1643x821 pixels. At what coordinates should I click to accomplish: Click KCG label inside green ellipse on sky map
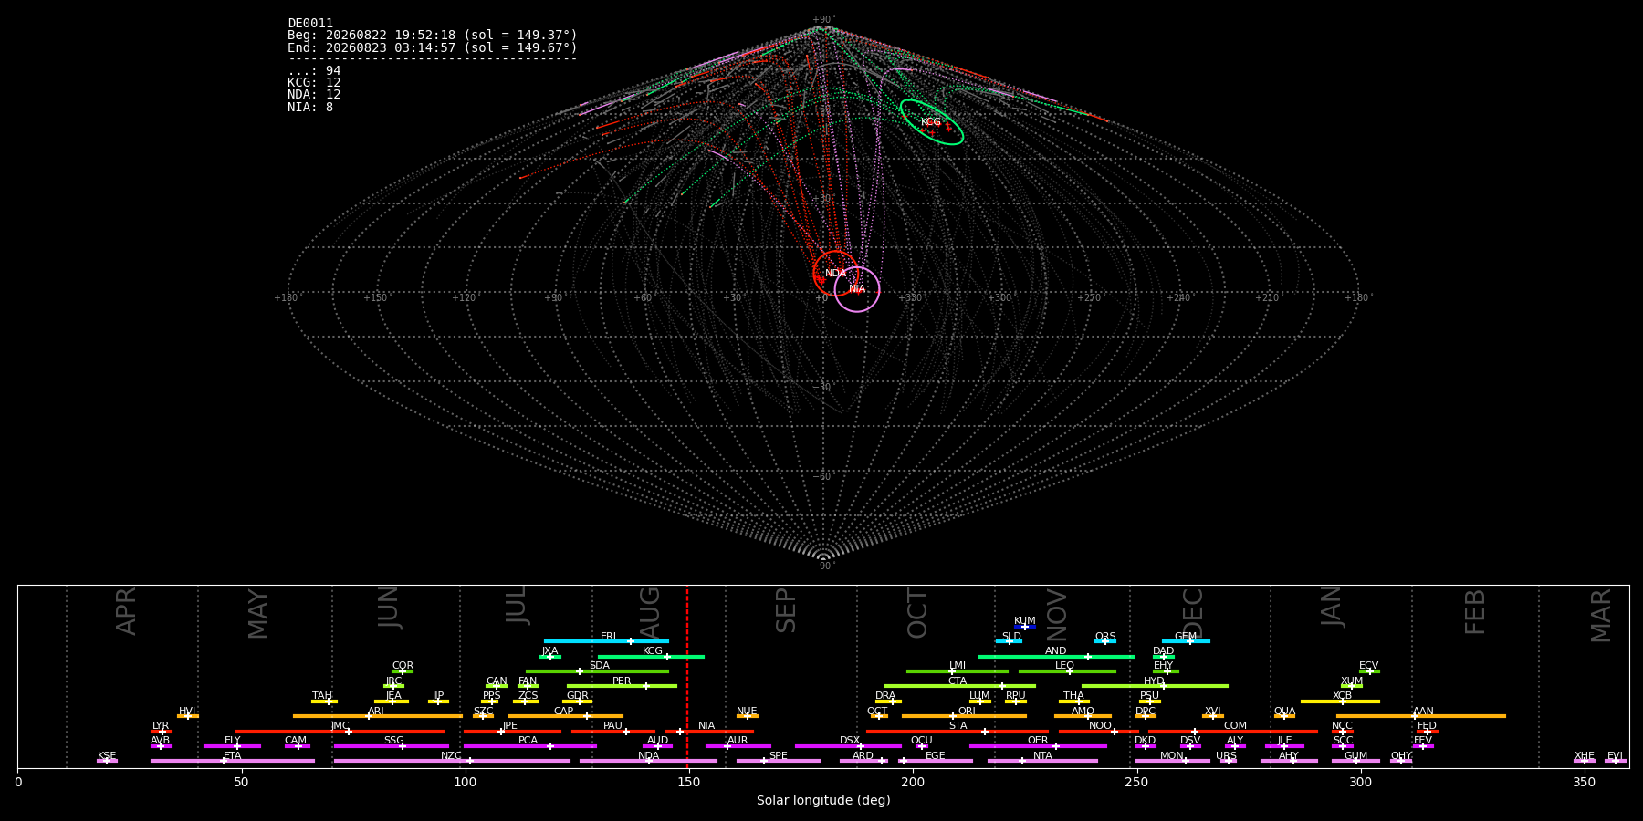[x=930, y=122]
